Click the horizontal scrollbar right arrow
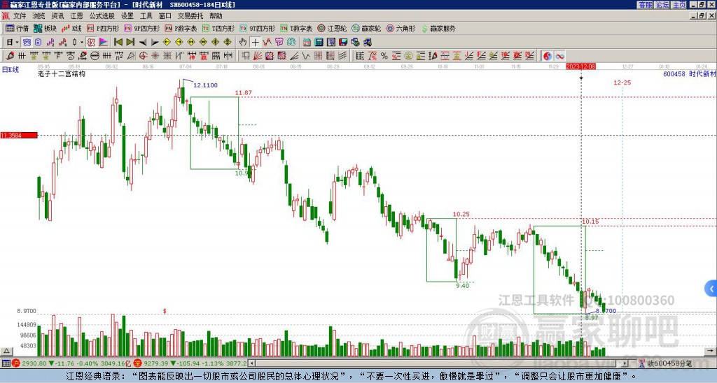This screenshot has width=717, height=383. (x=625, y=363)
